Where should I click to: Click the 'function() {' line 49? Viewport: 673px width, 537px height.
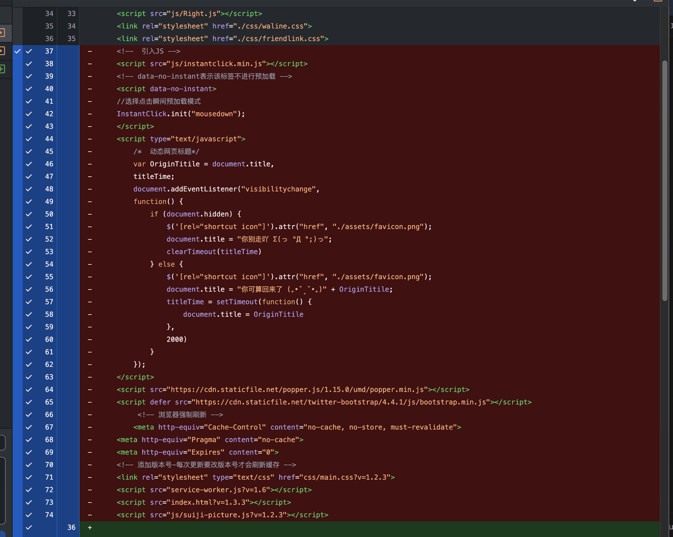coord(158,201)
